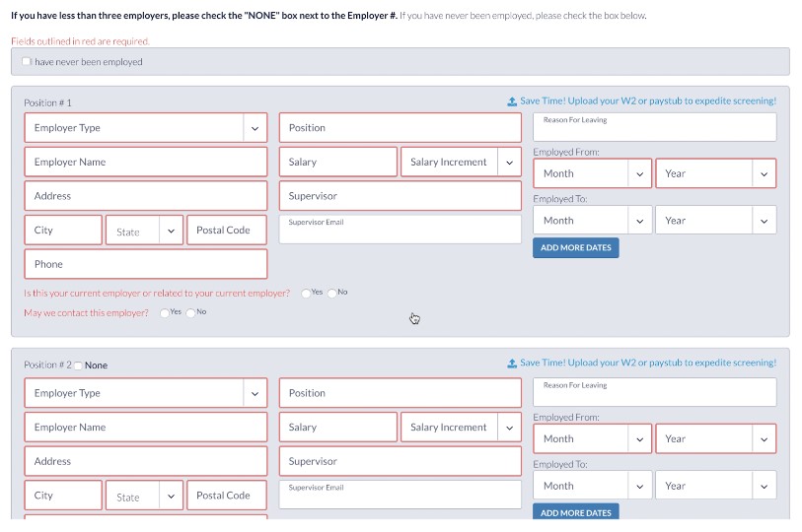Open State dropdown in Position #1
Viewport: 802px width, 532px height.
[144, 232]
